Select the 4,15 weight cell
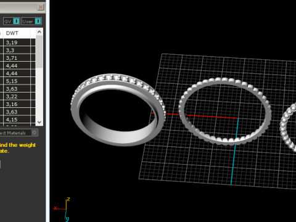Screen dimensions: 296x222 pyautogui.click(x=17, y=120)
